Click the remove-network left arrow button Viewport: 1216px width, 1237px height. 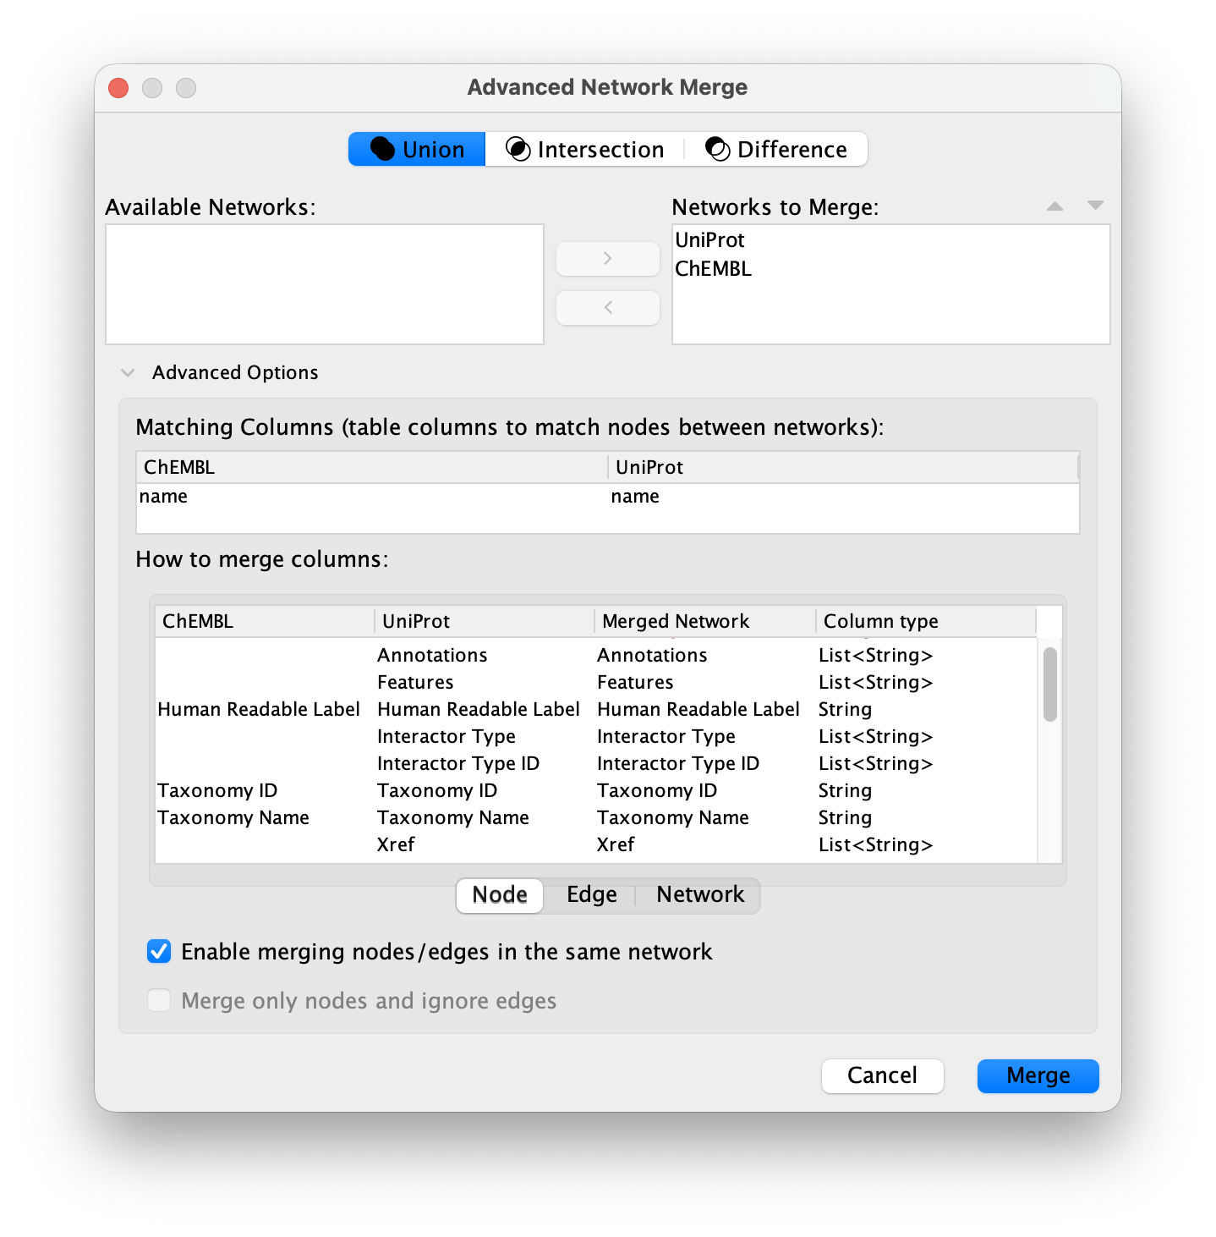[x=607, y=308]
